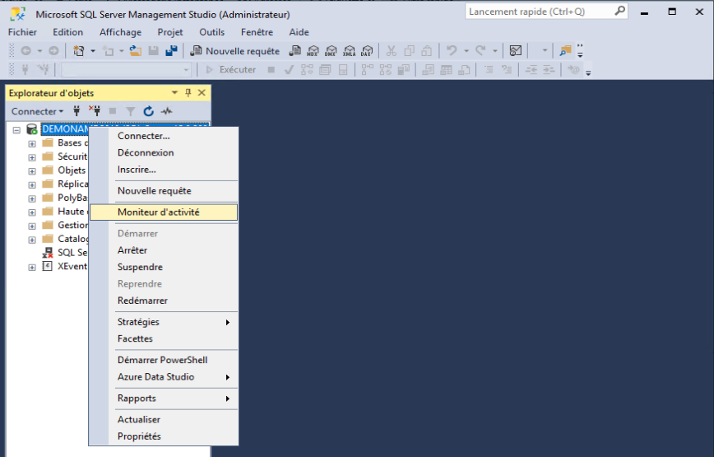Open New Project dropdown arrow
This screenshot has height=457, width=714.
point(93,50)
